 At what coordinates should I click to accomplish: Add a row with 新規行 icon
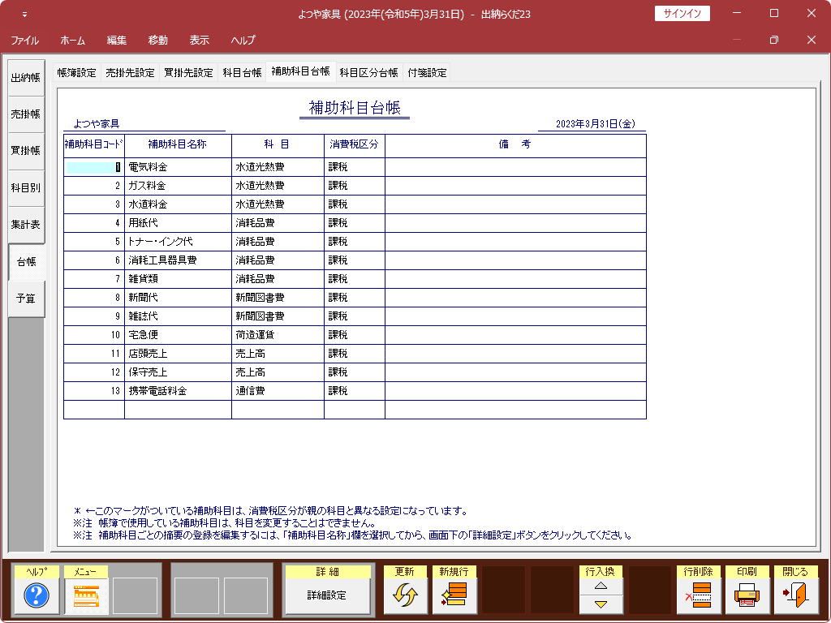[x=454, y=595]
